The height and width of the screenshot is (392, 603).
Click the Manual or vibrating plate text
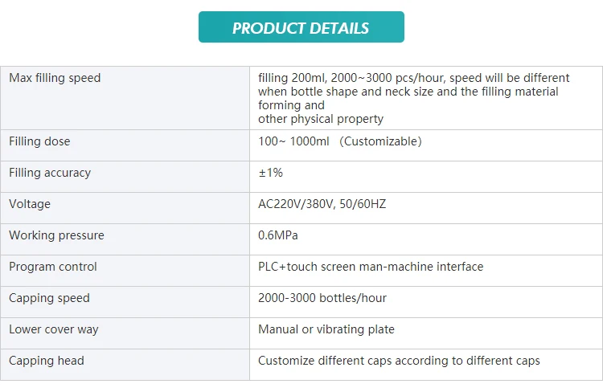point(326,329)
